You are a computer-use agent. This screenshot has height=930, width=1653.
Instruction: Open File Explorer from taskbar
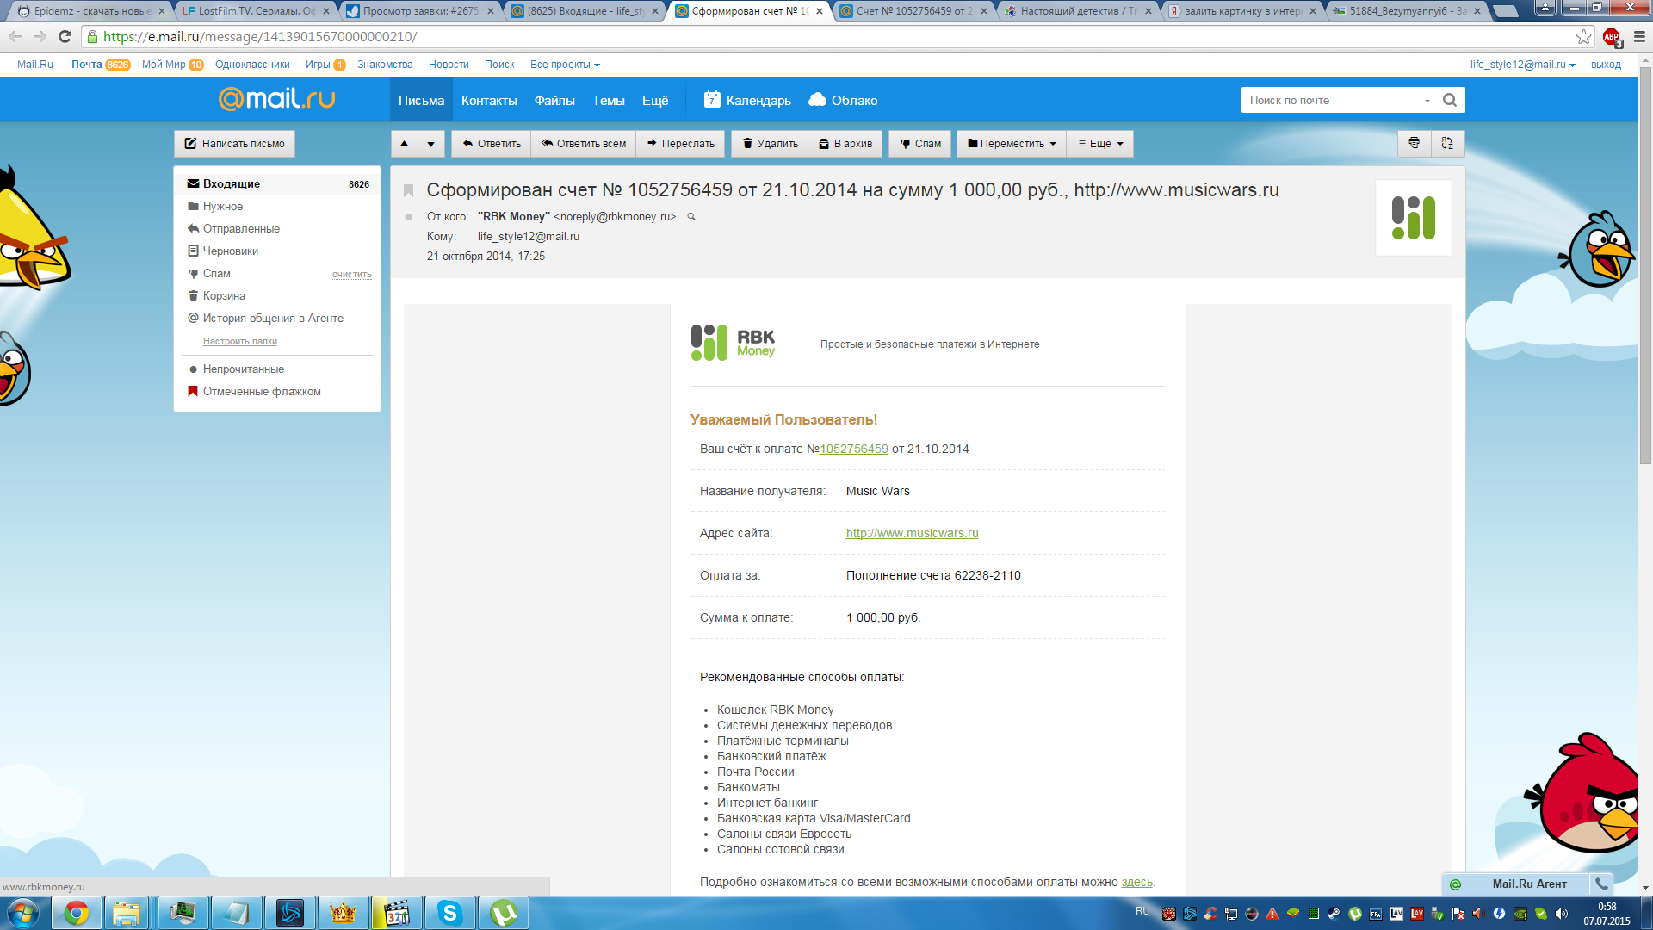[127, 913]
